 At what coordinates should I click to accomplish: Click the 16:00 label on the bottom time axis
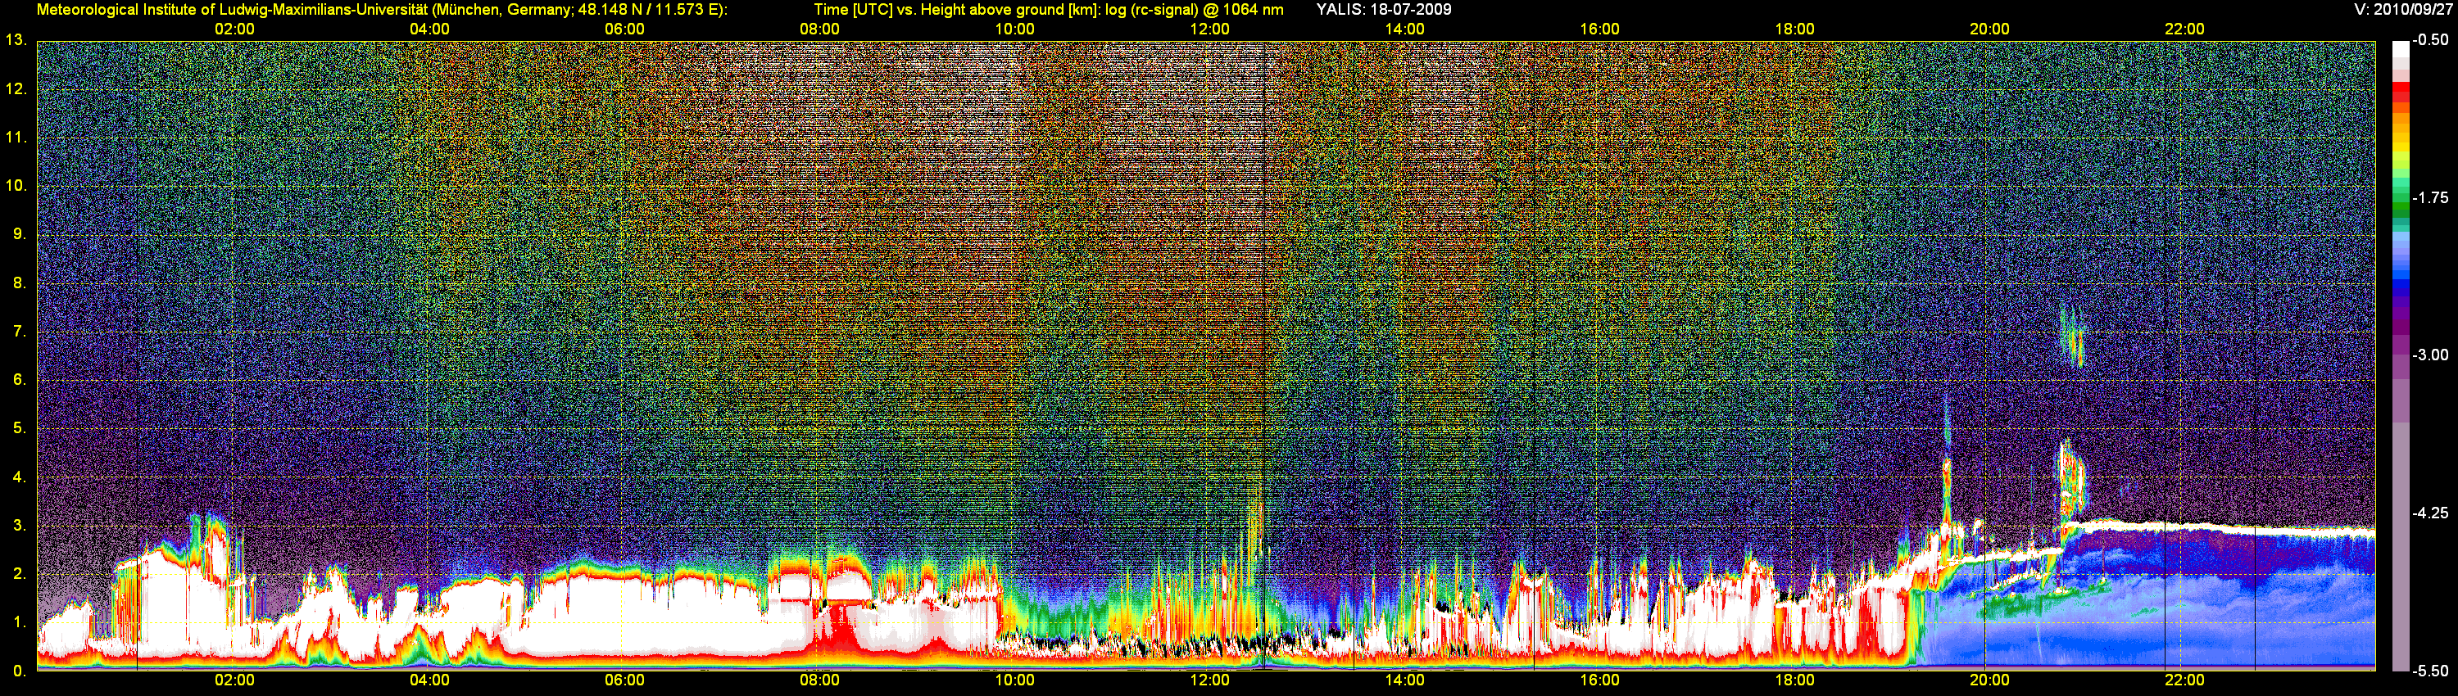pyautogui.click(x=1599, y=680)
